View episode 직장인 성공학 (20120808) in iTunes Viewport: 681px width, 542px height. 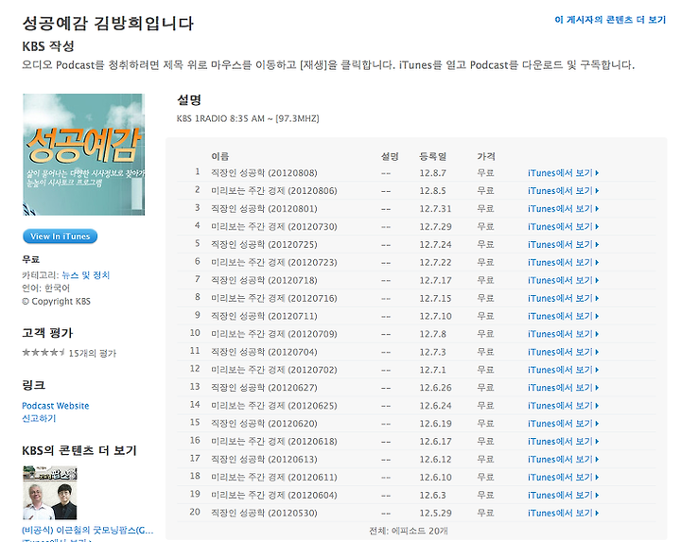point(564,173)
